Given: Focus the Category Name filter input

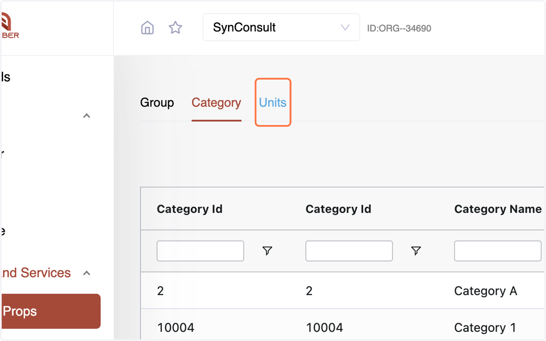Looking at the screenshot, I should click(498, 251).
